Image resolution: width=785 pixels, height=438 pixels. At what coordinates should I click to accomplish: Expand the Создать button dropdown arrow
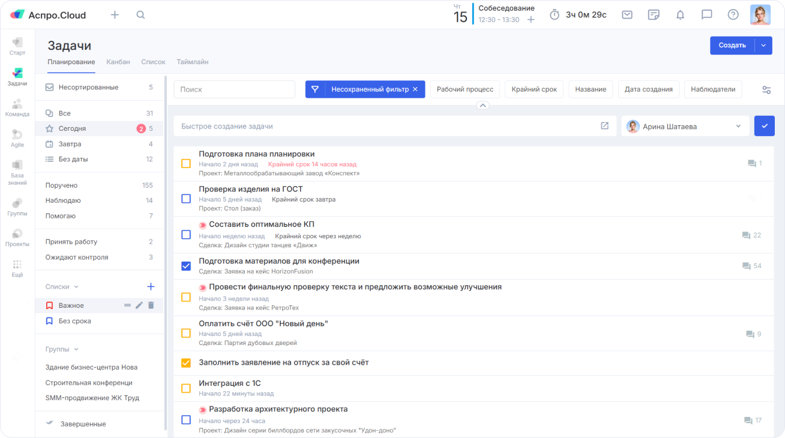tap(764, 46)
